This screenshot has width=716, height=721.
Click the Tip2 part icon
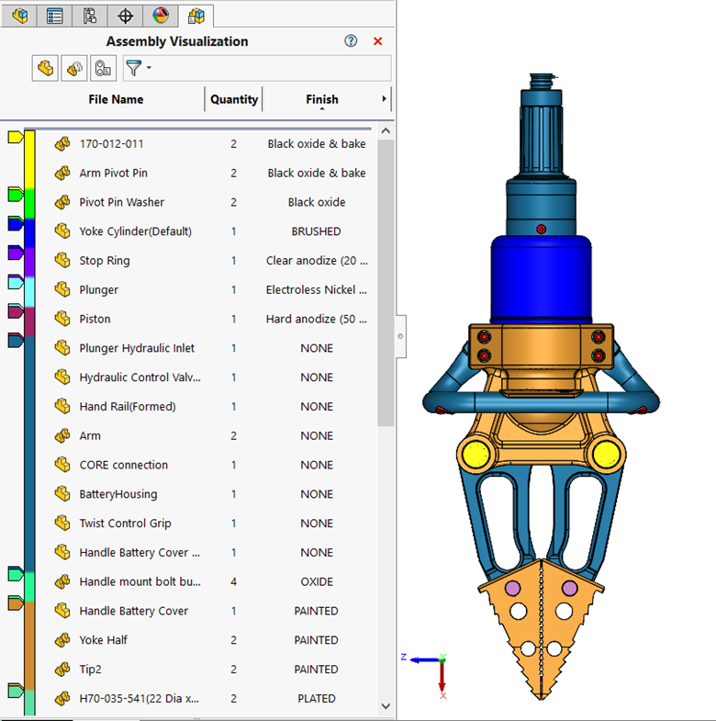click(62, 670)
